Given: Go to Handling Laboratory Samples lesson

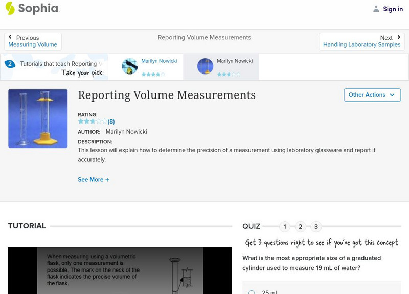Looking at the screenshot, I should coord(361,44).
